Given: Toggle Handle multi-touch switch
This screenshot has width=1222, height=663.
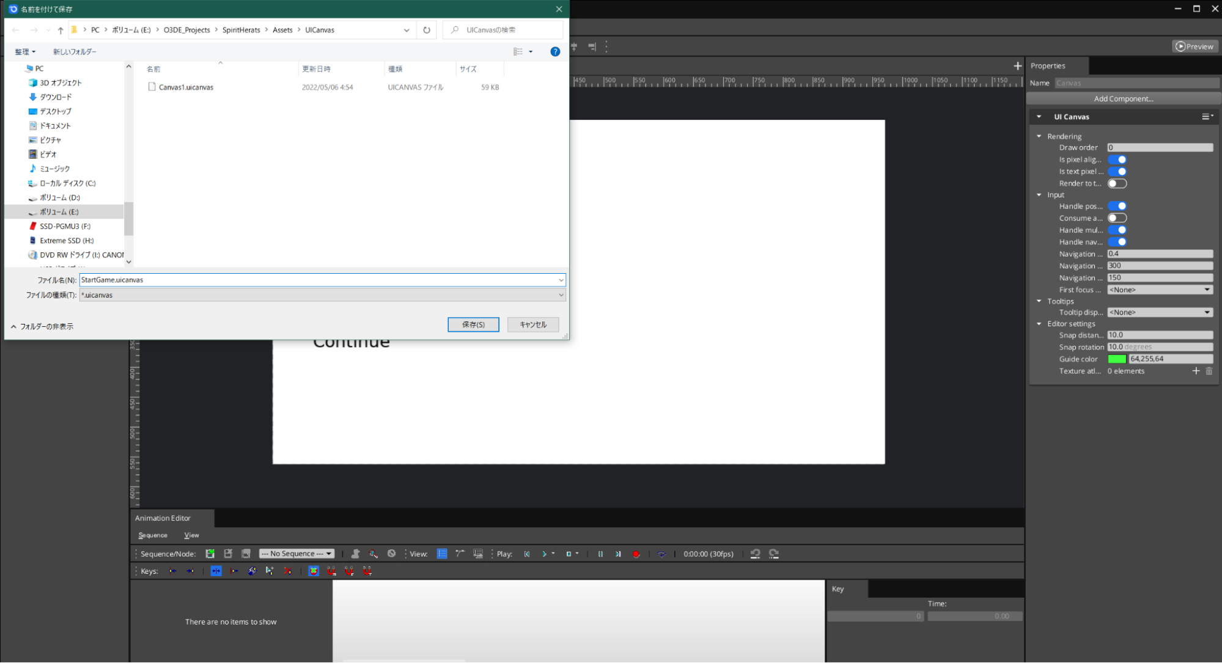Looking at the screenshot, I should tap(1117, 230).
